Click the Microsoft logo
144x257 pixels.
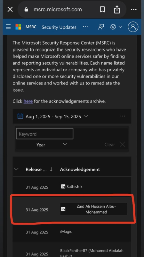(18, 27)
